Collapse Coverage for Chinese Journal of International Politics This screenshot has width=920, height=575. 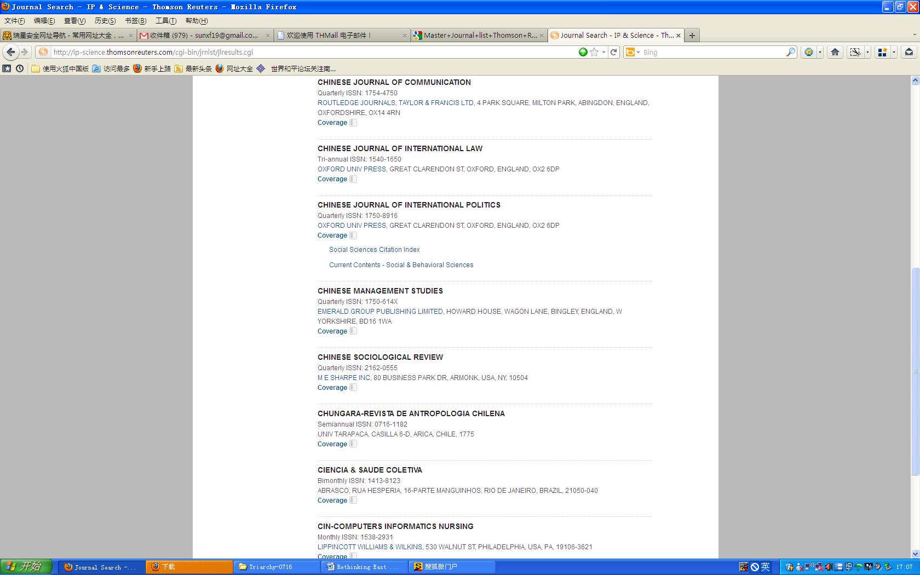(x=337, y=235)
